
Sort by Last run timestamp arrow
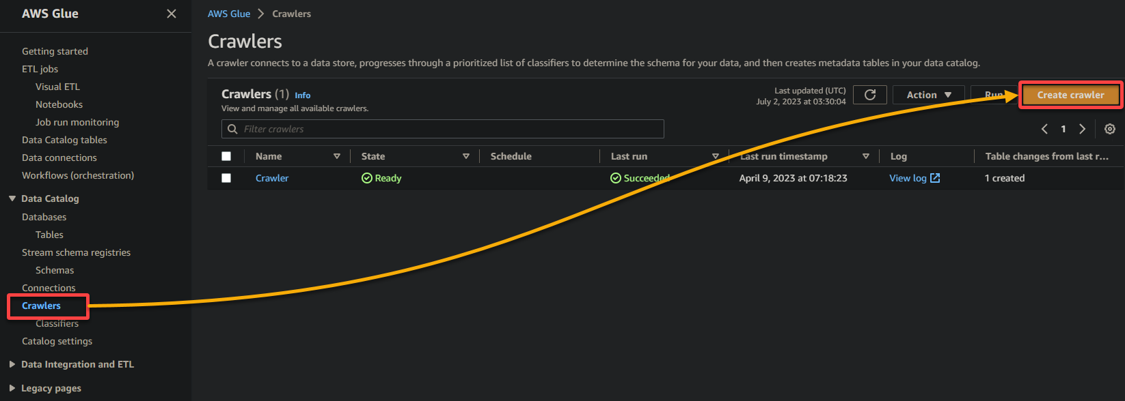coord(866,156)
